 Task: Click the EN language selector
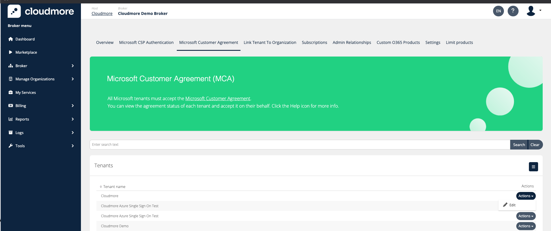tap(498, 11)
